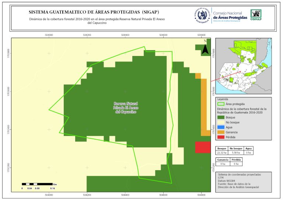Click the coordinate system source text box
Viewport: 283px width, 200px height.
click(243, 181)
